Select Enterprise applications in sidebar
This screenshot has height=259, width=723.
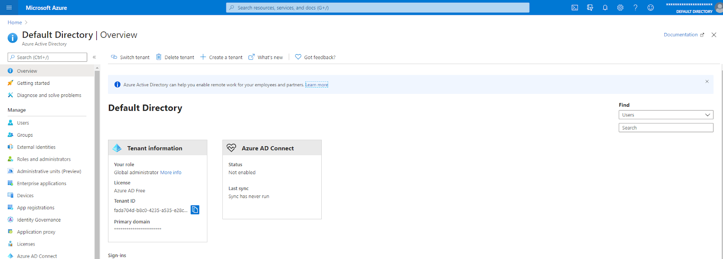click(x=42, y=184)
